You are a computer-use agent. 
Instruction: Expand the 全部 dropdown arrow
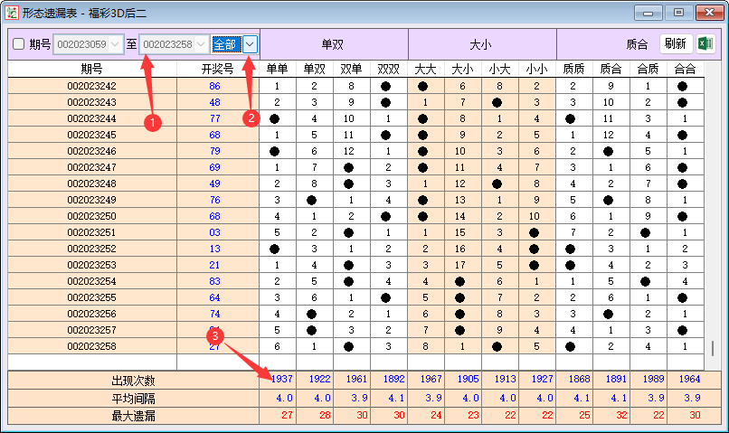coord(251,44)
